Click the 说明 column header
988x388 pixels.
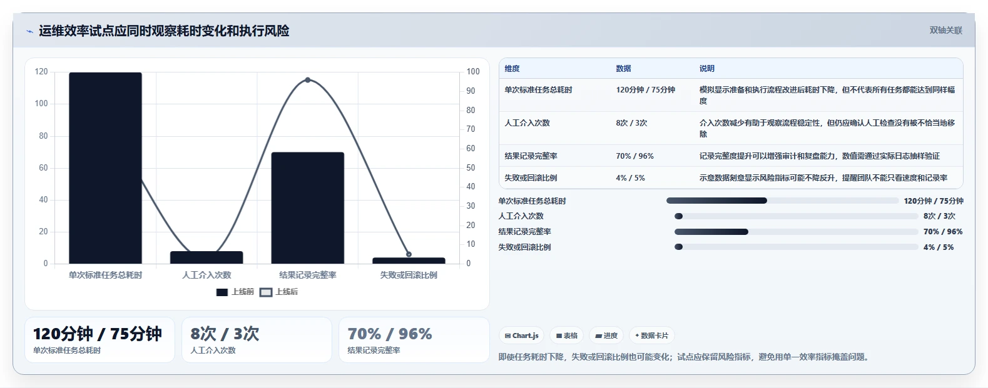point(706,69)
